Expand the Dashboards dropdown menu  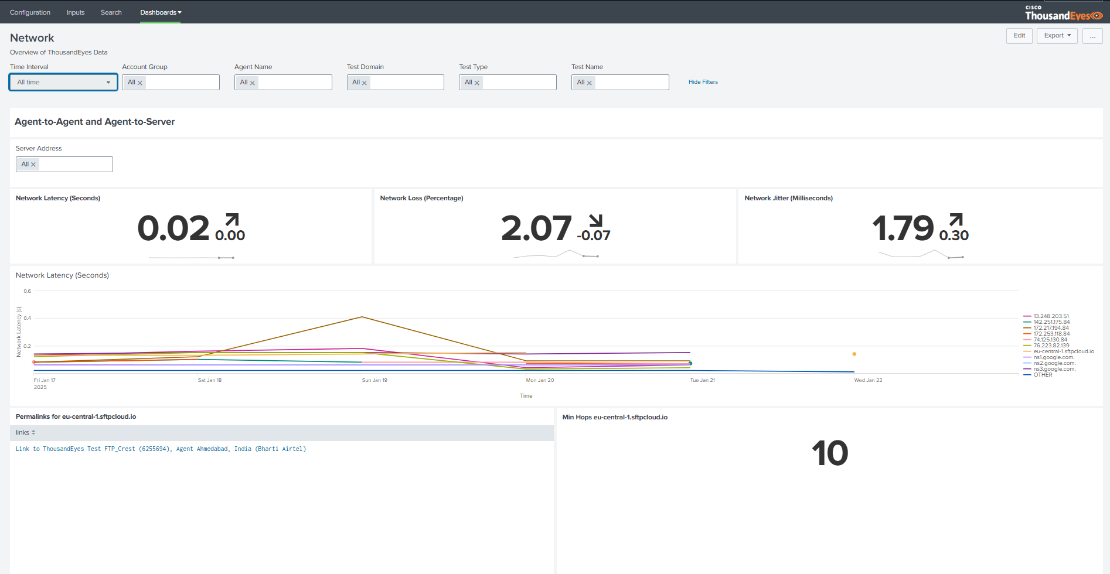161,12
